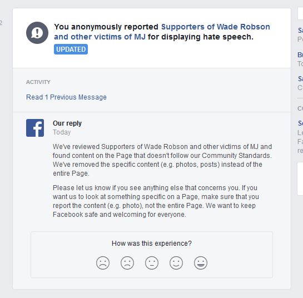
Task: Choose the grinning happiest face rating
Action: tap(201, 263)
